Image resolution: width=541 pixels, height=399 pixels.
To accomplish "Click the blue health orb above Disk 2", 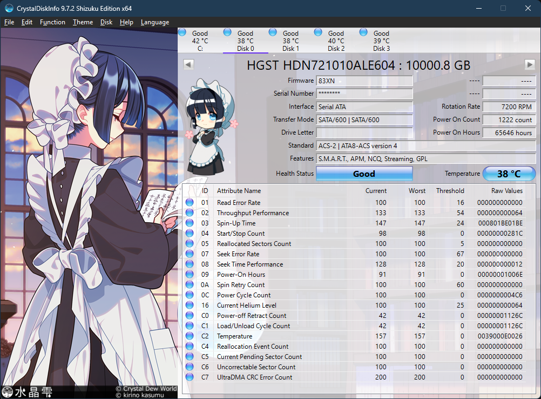I will click(x=318, y=32).
